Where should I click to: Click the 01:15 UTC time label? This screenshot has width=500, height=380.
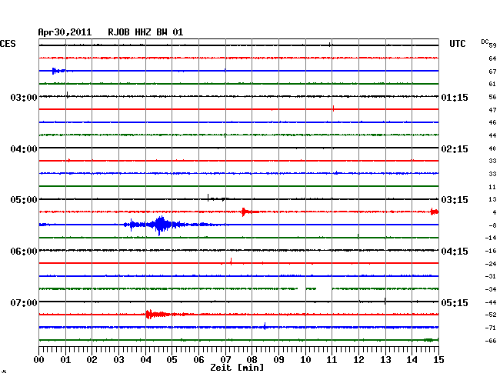(x=455, y=97)
